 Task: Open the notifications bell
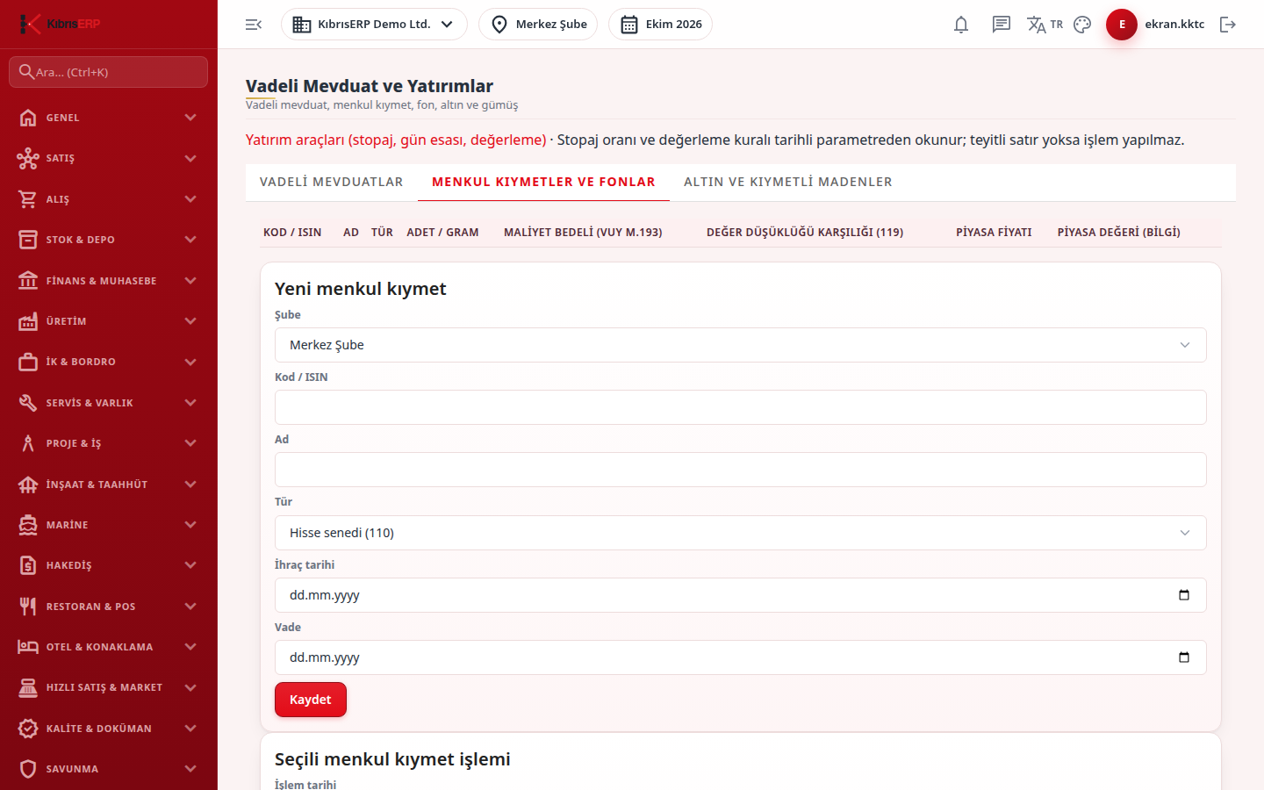coord(961,25)
